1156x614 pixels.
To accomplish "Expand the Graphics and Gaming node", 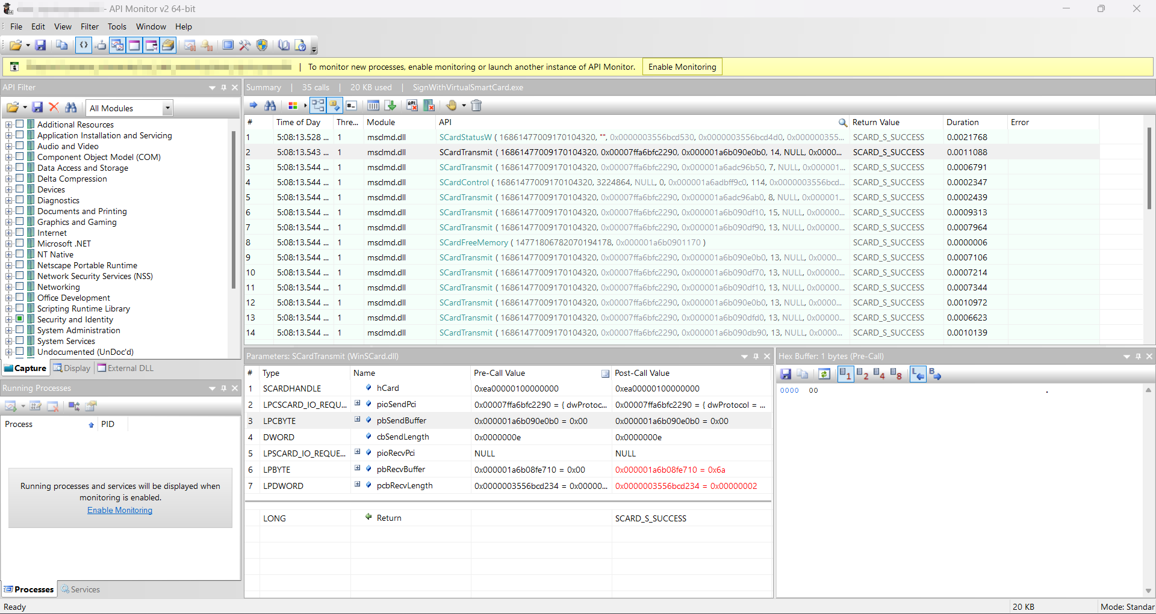I will click(8, 222).
